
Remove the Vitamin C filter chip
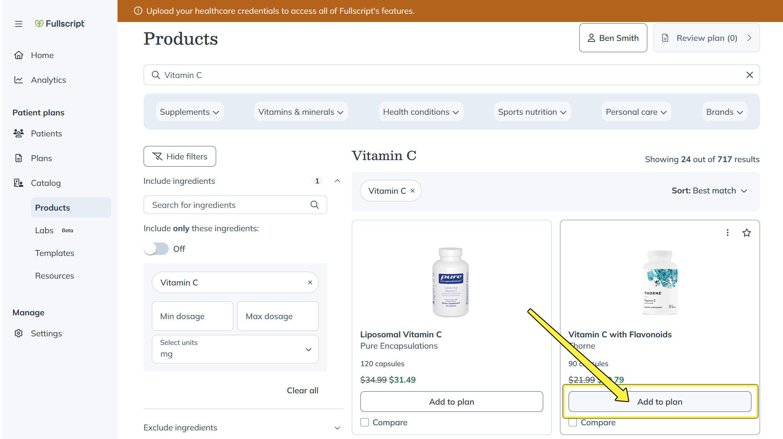[413, 191]
